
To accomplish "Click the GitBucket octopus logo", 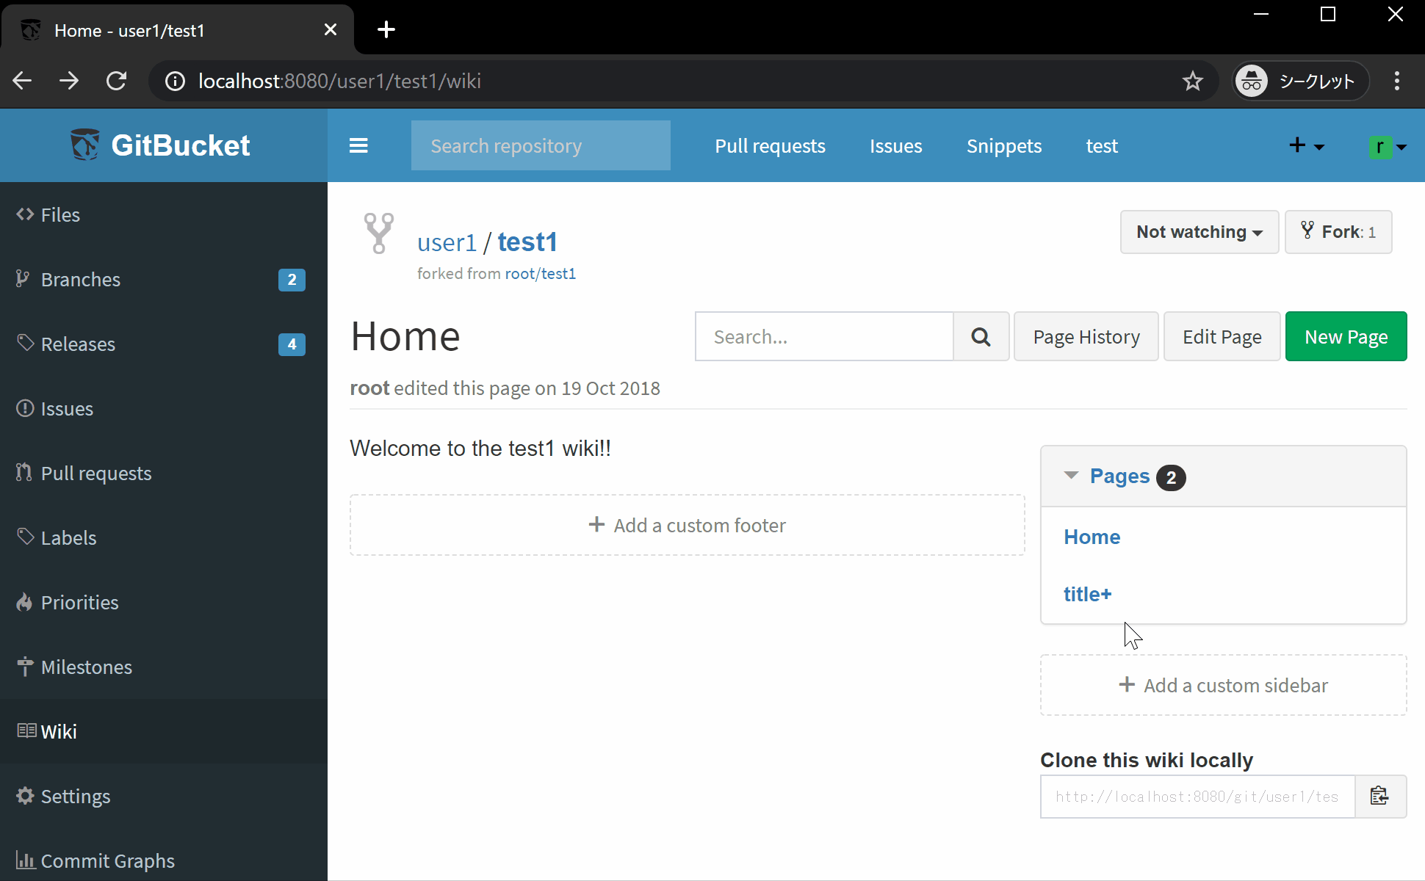I will (x=85, y=145).
